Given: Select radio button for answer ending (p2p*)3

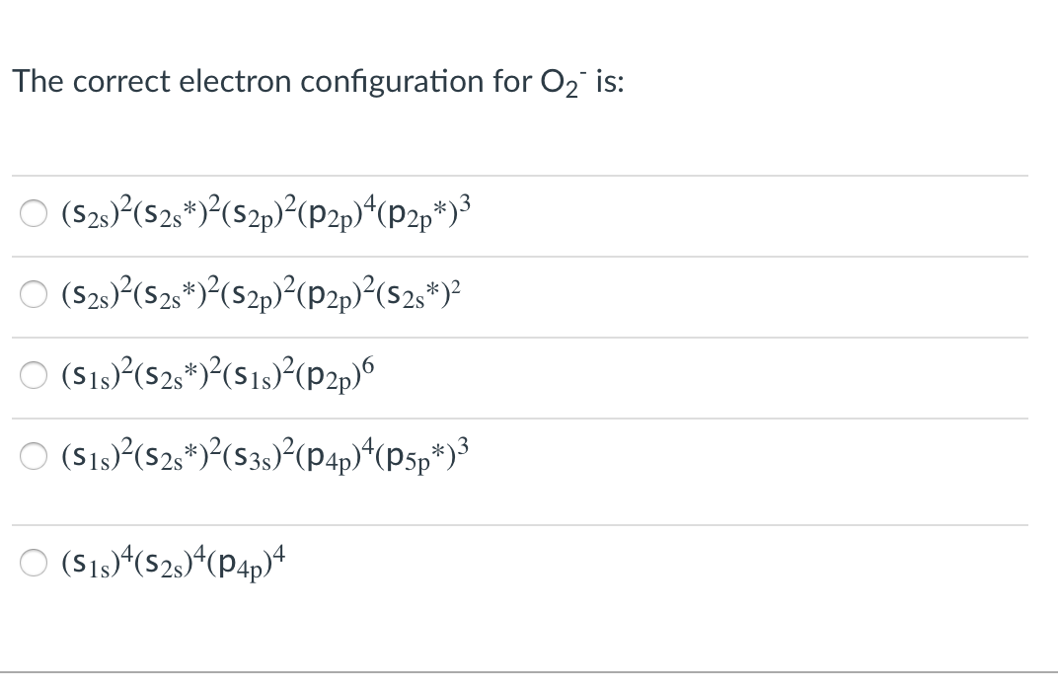Looking at the screenshot, I should pos(34,213).
